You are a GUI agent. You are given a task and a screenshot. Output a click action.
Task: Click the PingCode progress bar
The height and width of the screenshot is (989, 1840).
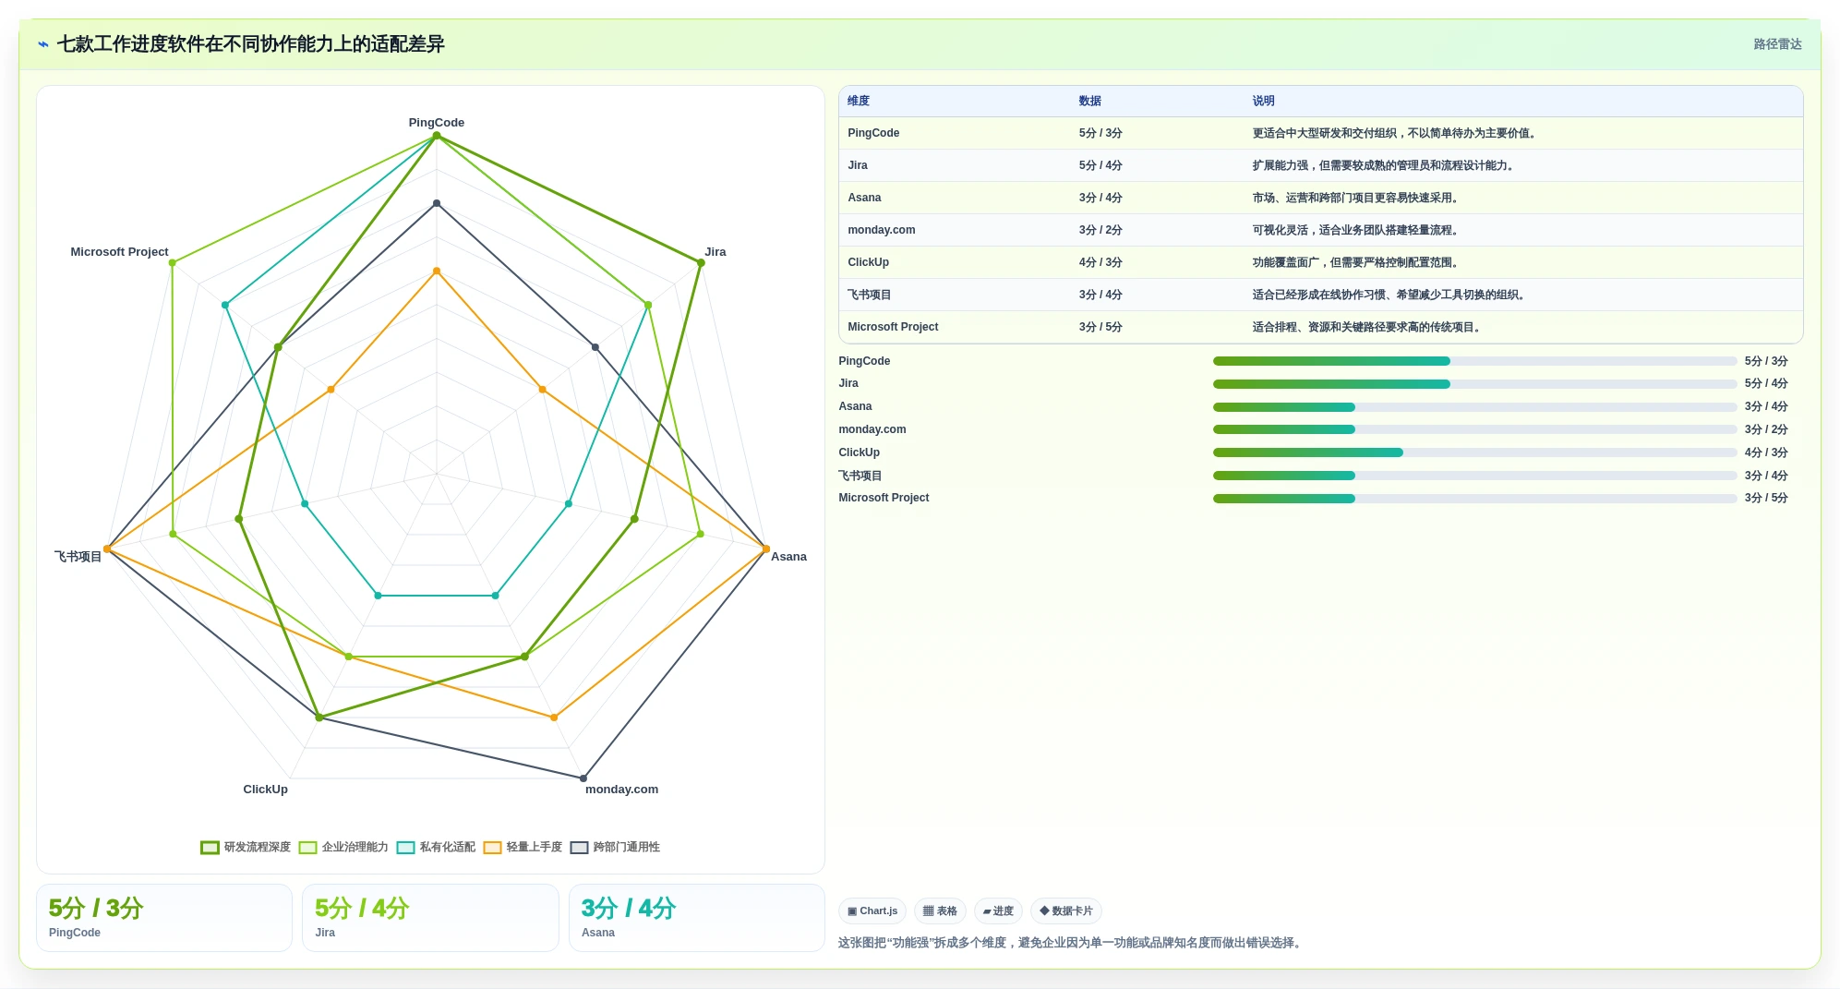pyautogui.click(x=1474, y=361)
